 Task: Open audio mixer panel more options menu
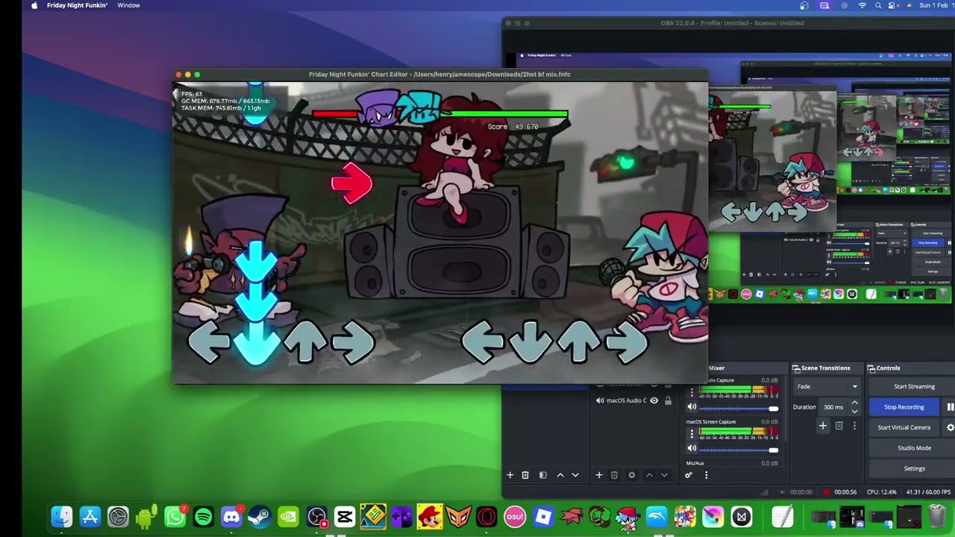[706, 475]
